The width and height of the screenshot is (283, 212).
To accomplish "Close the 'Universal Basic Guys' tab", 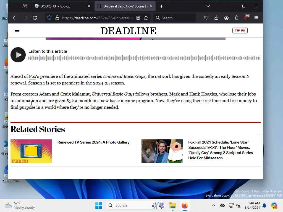I will (x=151, y=6).
